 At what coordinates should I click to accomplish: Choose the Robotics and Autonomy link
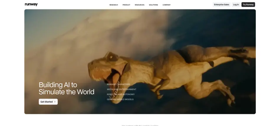pos(121,94)
